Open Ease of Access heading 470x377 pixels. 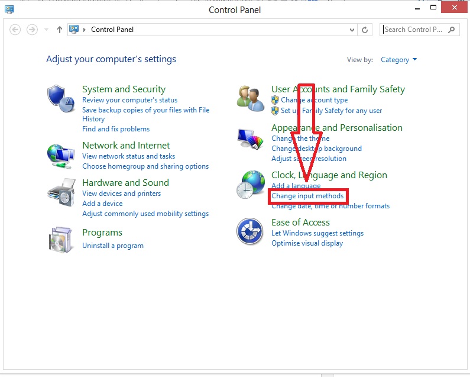pyautogui.click(x=300, y=223)
